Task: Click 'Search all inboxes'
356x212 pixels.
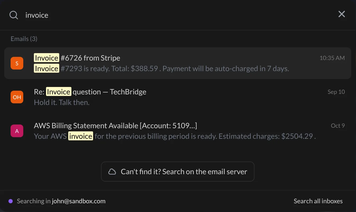Action: coord(318,201)
